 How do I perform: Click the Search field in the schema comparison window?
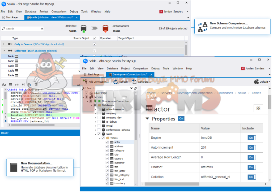click(x=22, y=29)
